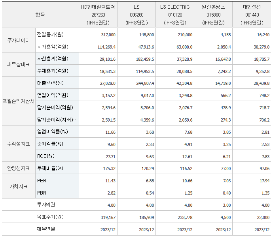Select closing price value 16,240

pos(263,35)
